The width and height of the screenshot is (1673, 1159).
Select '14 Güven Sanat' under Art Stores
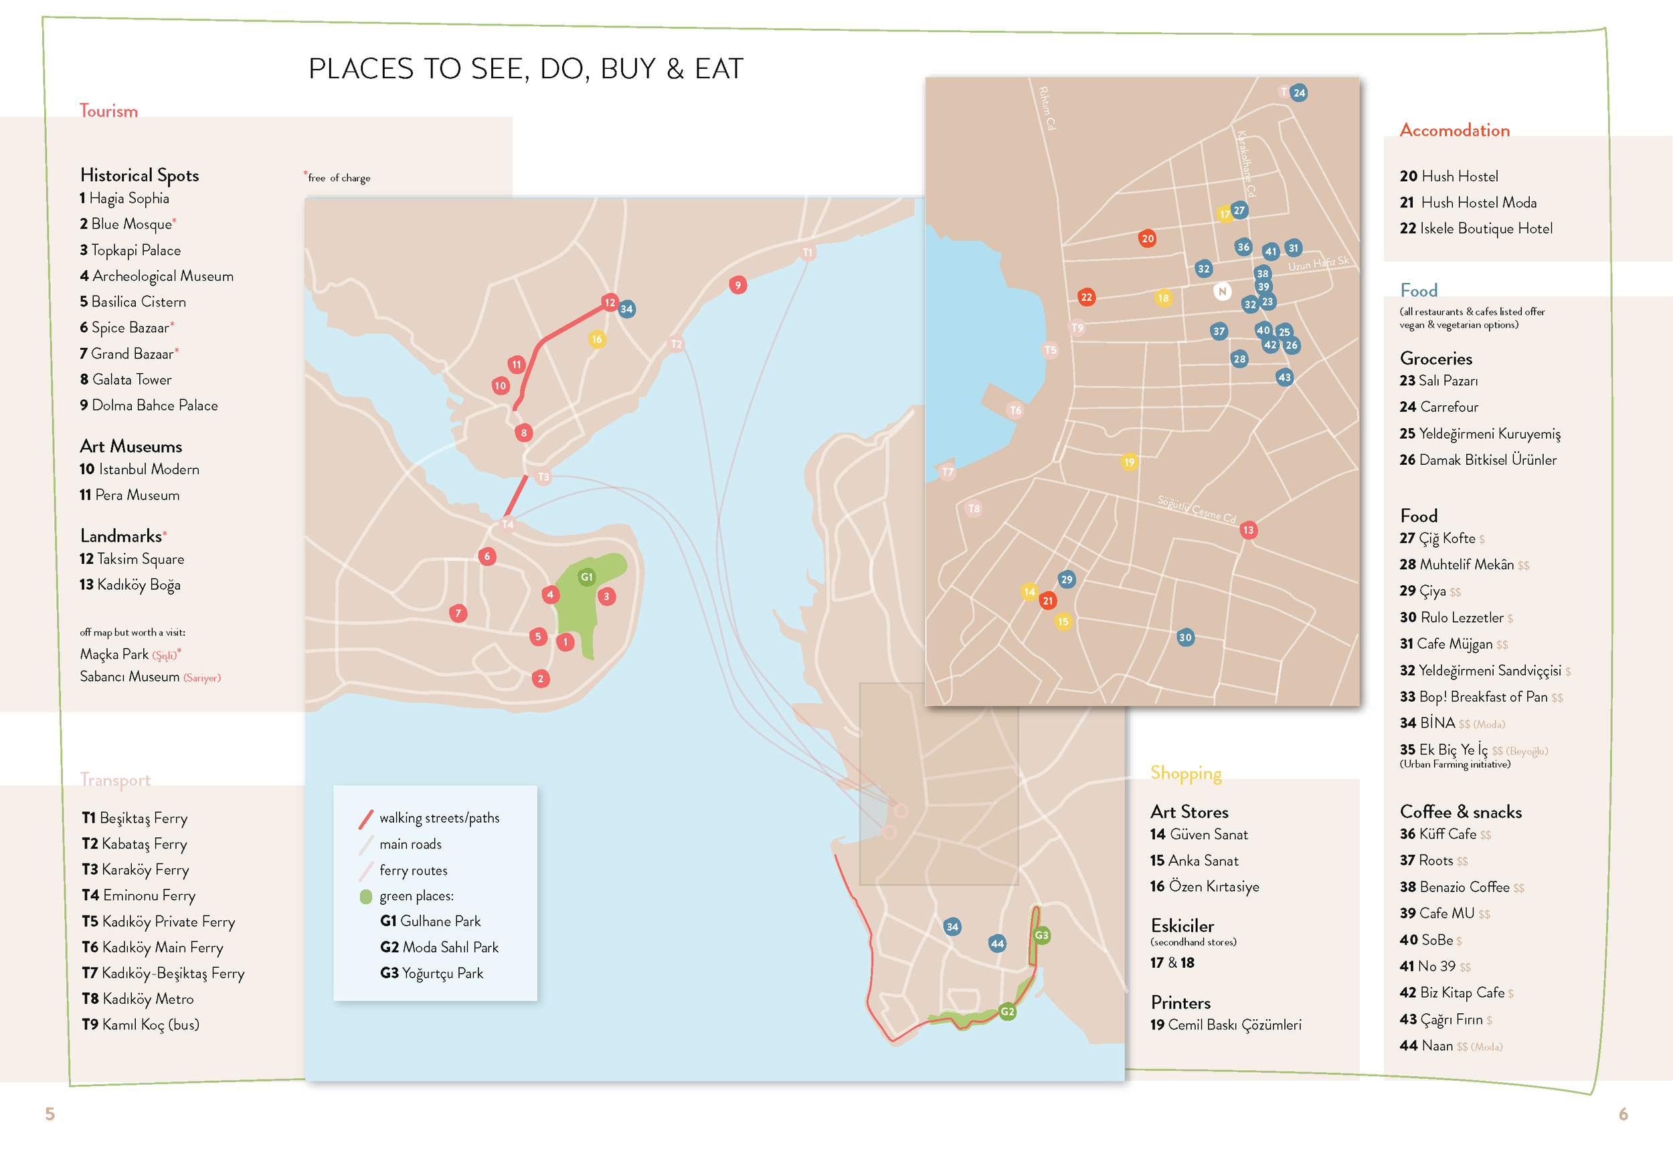click(1199, 835)
